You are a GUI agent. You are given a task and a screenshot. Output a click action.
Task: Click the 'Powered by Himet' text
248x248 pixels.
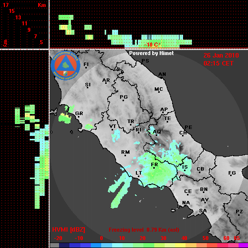151,53
